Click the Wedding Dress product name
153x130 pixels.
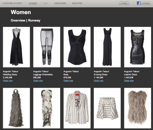coord(10,75)
